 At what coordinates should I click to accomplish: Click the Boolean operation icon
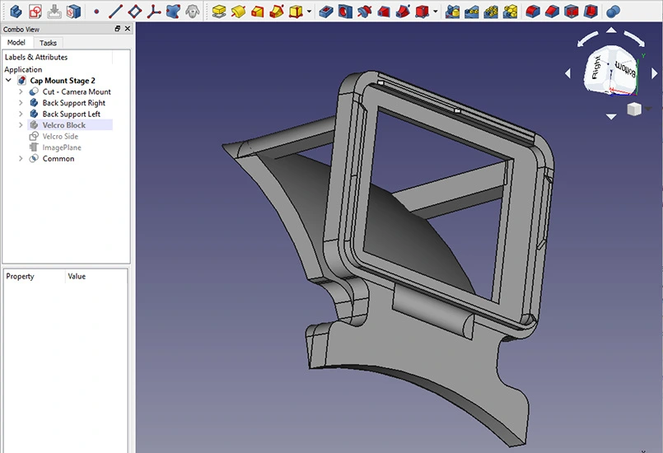tap(613, 12)
